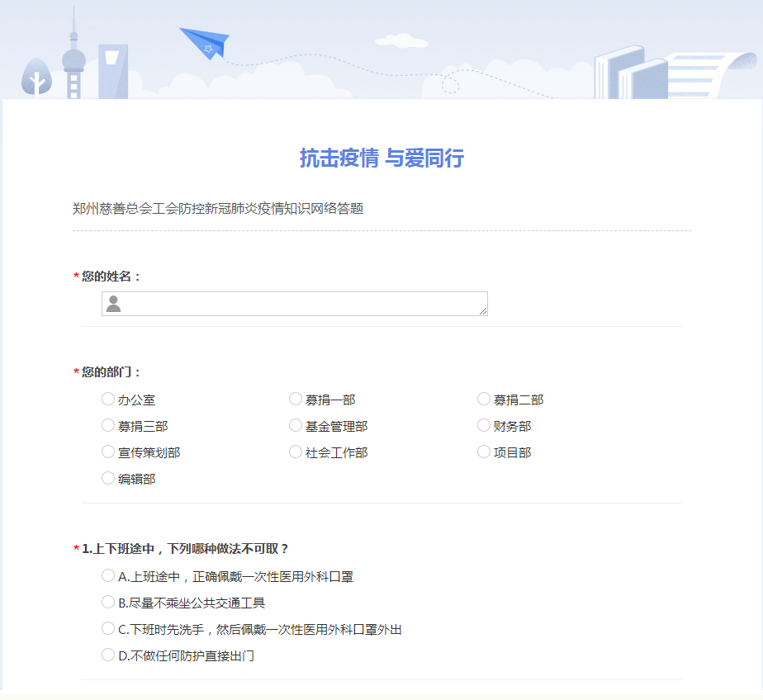Viewport: 763px width, 700px height.
Task: Click the tower building illustration in header
Action: tap(74, 58)
